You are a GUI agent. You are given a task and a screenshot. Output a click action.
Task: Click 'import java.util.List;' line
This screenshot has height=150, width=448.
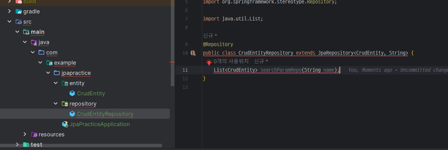[233, 19]
